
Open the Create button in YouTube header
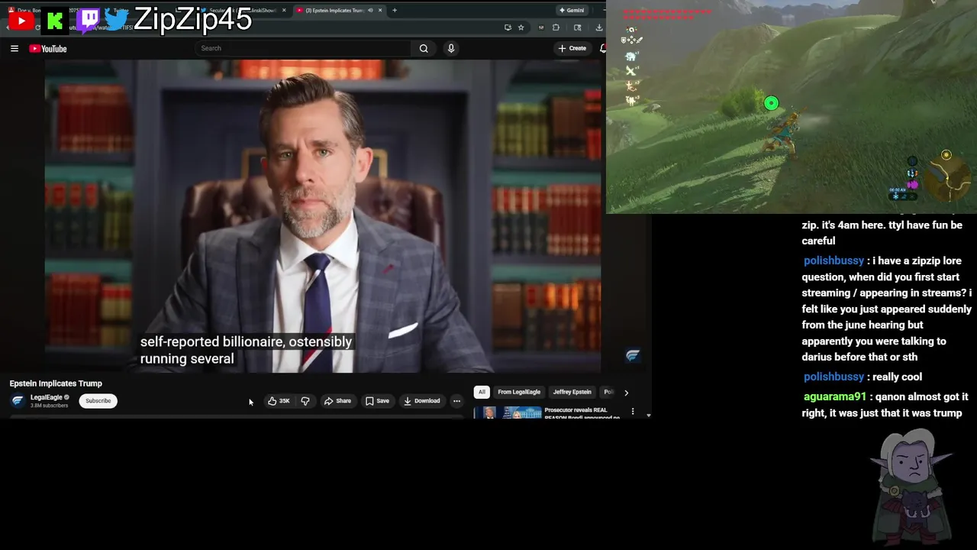pyautogui.click(x=572, y=48)
